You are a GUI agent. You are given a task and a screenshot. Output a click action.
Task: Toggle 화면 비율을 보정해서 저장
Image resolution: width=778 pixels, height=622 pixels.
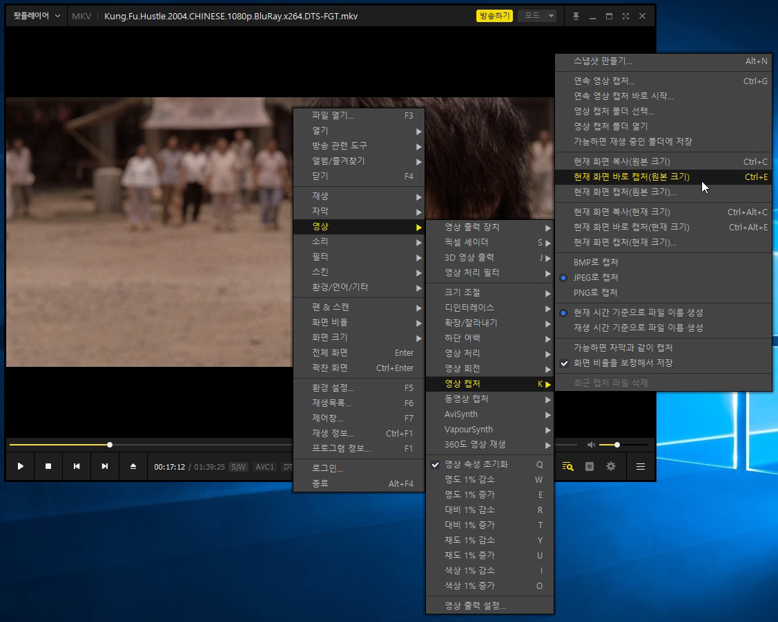pyautogui.click(x=663, y=363)
